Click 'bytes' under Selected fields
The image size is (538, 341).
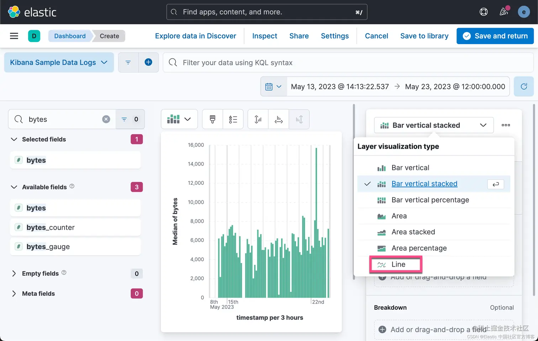point(75,160)
